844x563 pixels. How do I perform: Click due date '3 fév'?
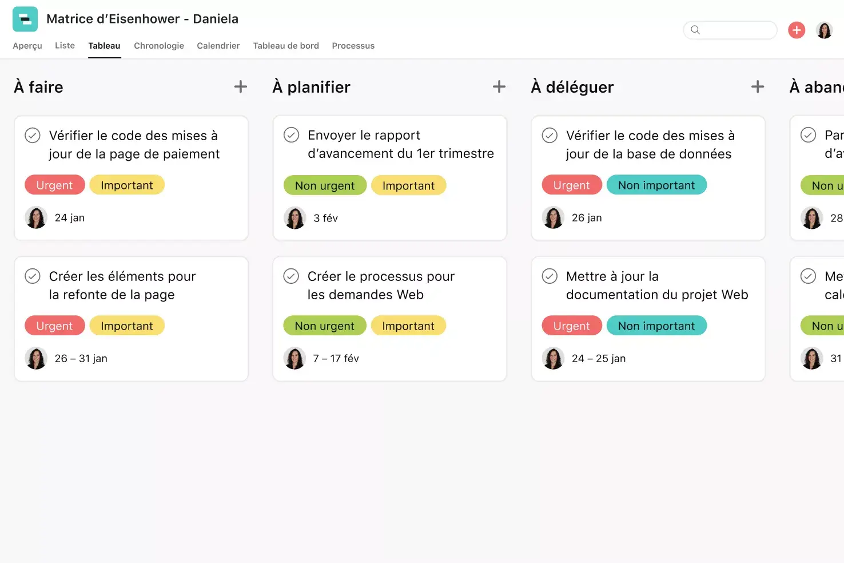click(326, 218)
